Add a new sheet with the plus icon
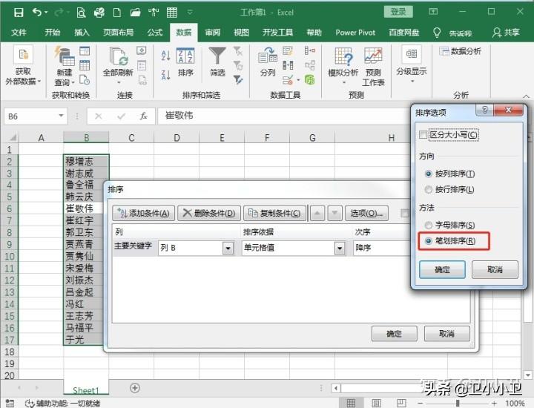The image size is (534, 408). tap(135, 387)
